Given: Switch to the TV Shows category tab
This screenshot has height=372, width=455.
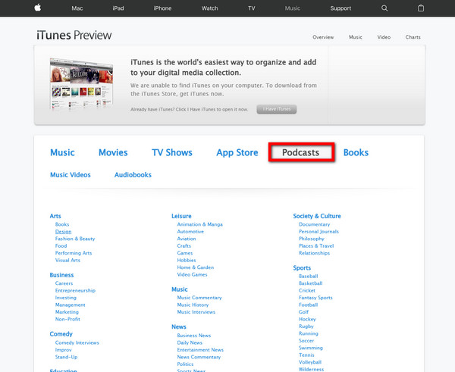Looking at the screenshot, I should point(172,152).
